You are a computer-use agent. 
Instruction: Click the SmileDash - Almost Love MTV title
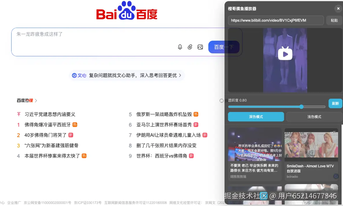[310, 168]
